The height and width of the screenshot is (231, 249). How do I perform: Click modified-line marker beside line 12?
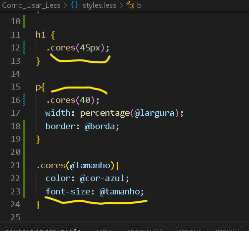(x=24, y=48)
